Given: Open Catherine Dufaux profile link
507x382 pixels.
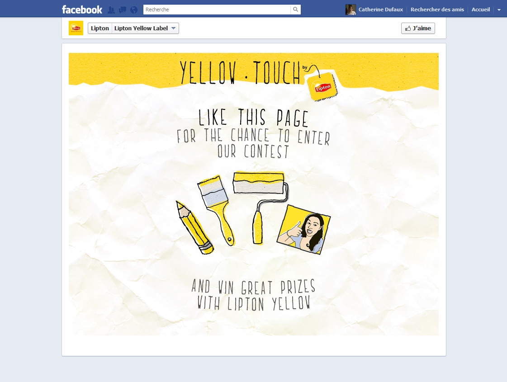Looking at the screenshot, I should (380, 9).
